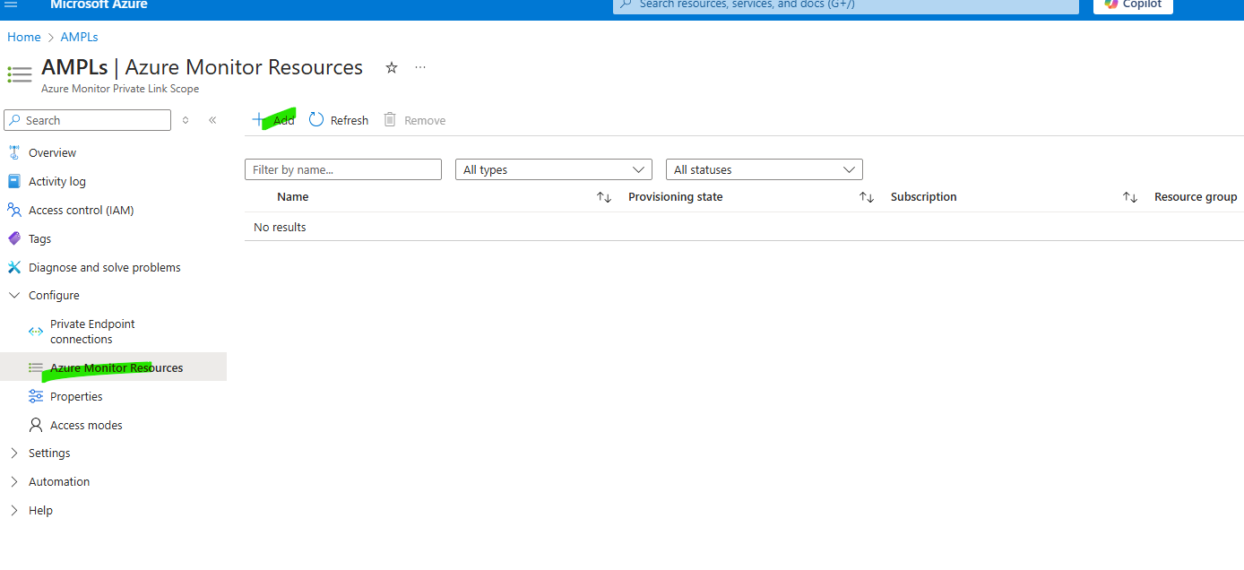Sort by Name column arrows
Viewport: 1244px width, 570px height.
pos(604,197)
